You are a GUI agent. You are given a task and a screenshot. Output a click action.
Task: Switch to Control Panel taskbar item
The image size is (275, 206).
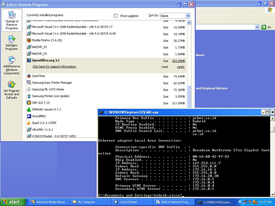coord(128,202)
